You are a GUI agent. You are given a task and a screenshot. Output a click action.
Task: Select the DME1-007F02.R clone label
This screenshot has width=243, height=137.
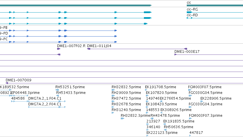tap(71, 46)
